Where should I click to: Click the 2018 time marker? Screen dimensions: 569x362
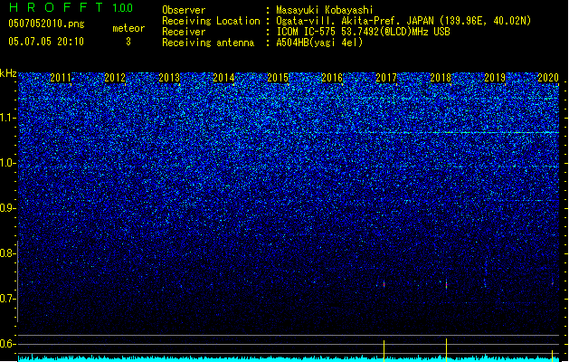click(441, 78)
